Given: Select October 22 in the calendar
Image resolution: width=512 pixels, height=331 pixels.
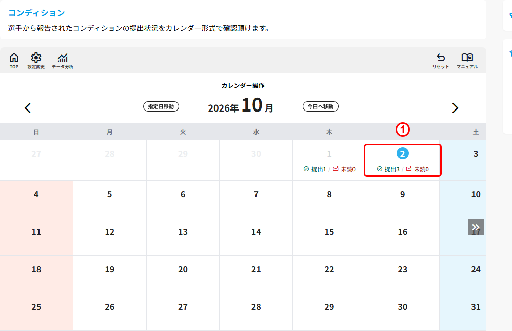Looking at the screenshot, I should [329, 269].
